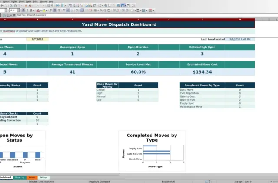Click the Merge and Center Cells icon
278x183 pixels.
coord(82,10)
